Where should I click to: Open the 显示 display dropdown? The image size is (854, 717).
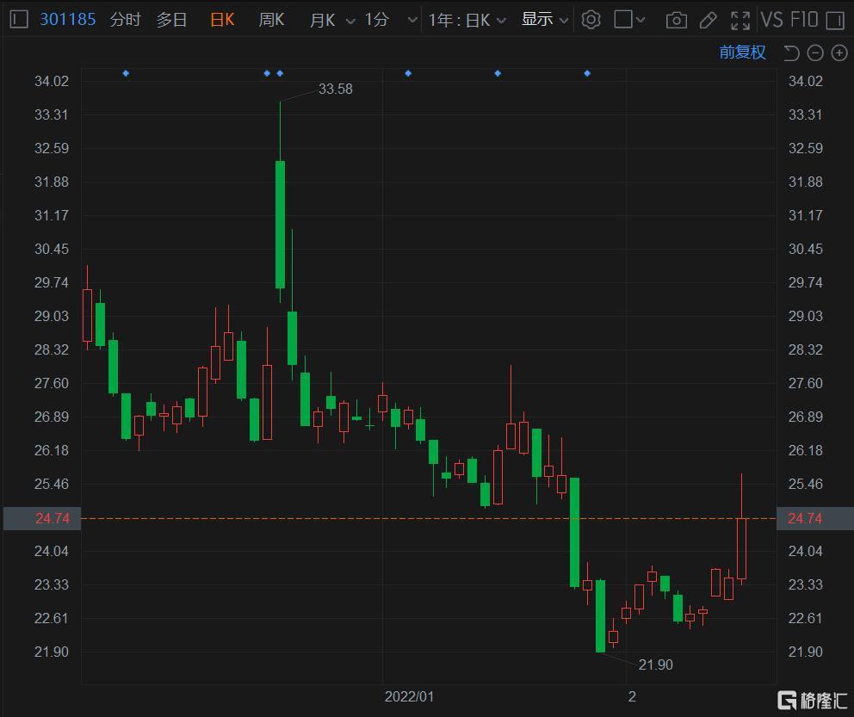[x=545, y=20]
